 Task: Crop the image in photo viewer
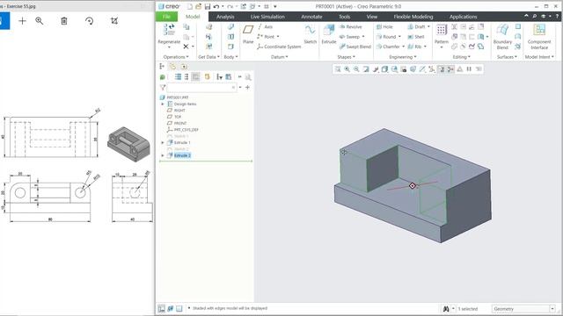click(114, 21)
